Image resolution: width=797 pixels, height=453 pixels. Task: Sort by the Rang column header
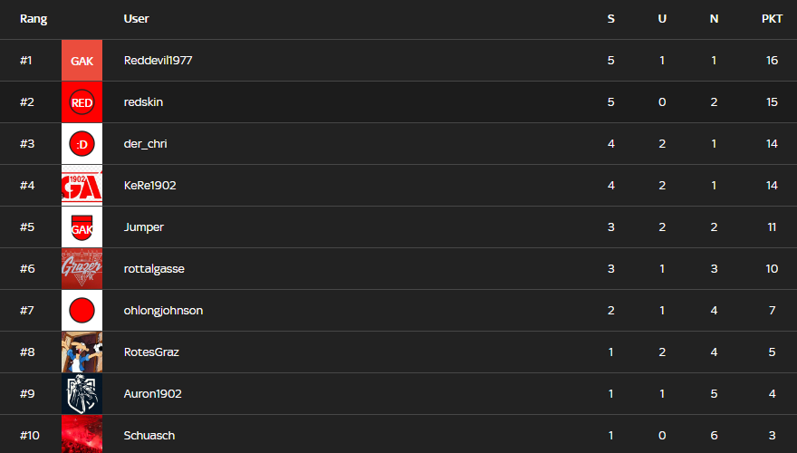[34, 19]
